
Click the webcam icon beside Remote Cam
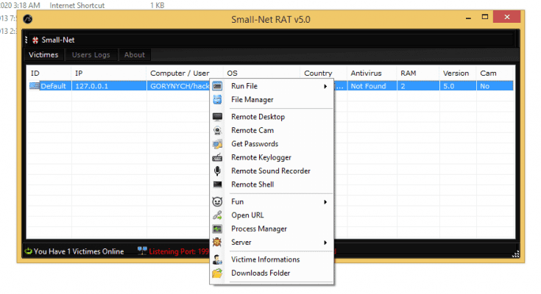(217, 130)
